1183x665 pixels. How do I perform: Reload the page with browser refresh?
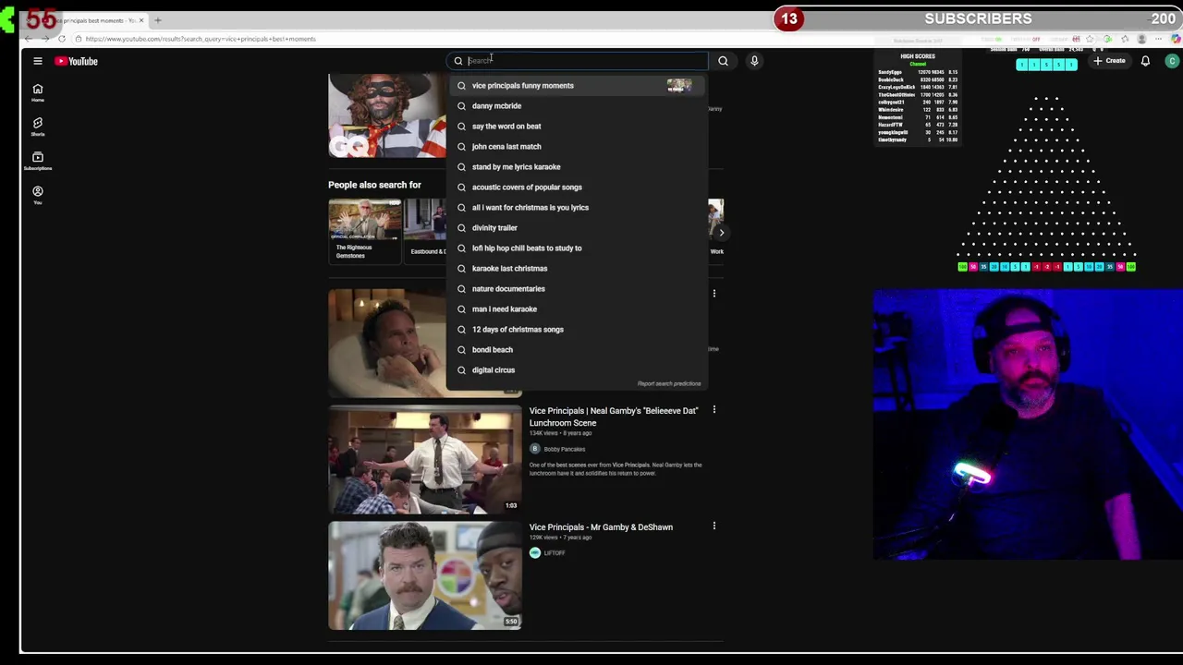click(x=61, y=39)
